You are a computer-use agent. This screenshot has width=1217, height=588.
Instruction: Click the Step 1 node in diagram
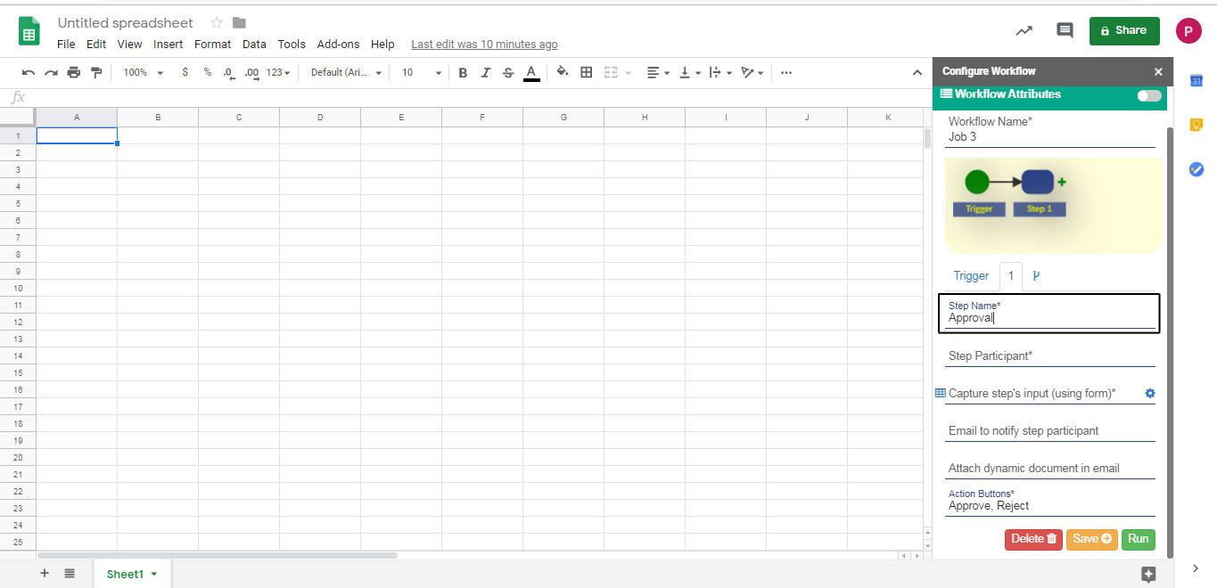coord(1038,182)
